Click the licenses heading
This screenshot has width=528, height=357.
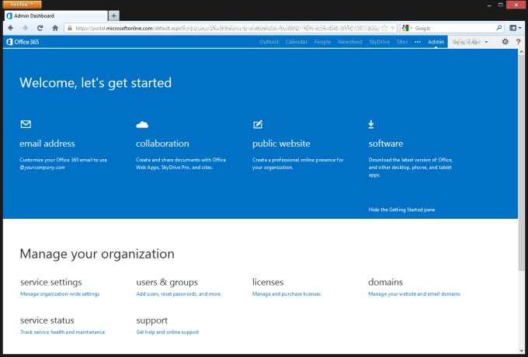coord(268,282)
